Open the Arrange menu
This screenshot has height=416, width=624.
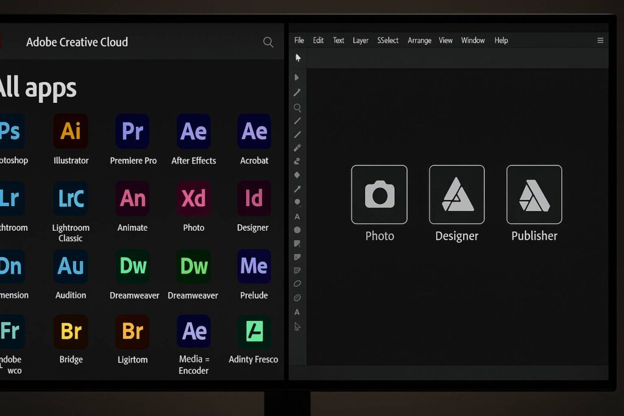click(x=419, y=41)
